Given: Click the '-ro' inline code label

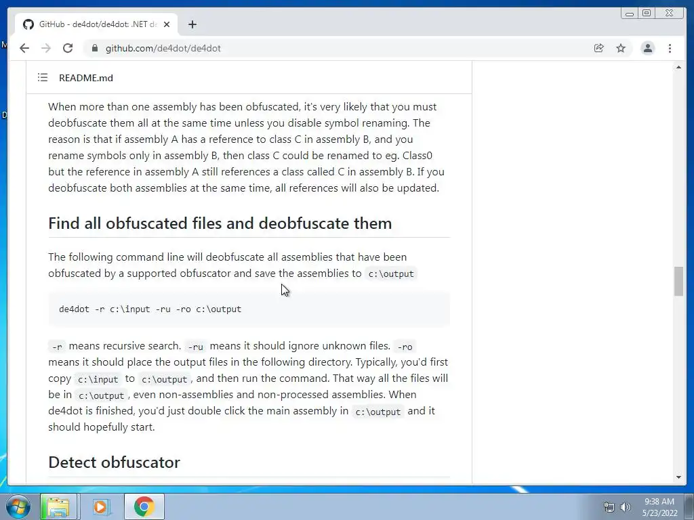Looking at the screenshot, I should [x=405, y=347].
